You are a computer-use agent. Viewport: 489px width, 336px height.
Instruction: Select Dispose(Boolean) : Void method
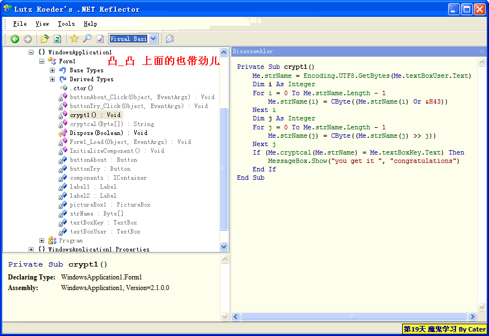click(108, 133)
